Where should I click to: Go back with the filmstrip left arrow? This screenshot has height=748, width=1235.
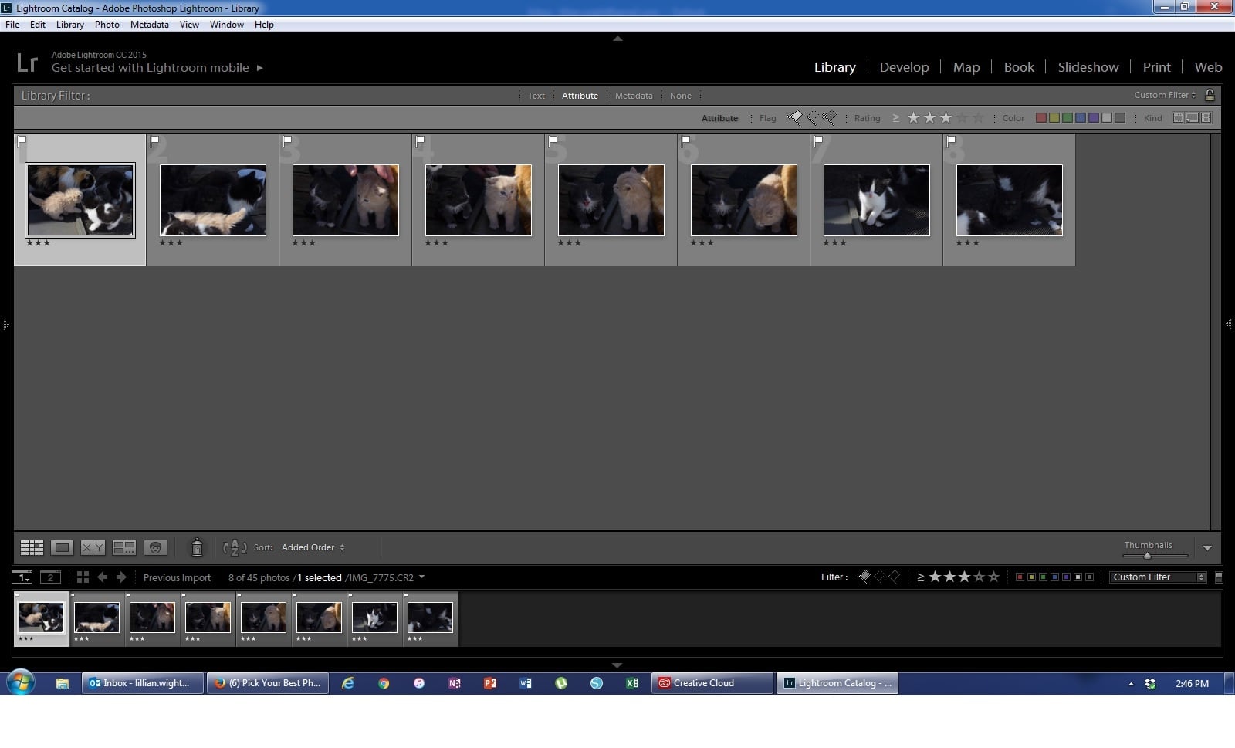tap(102, 577)
